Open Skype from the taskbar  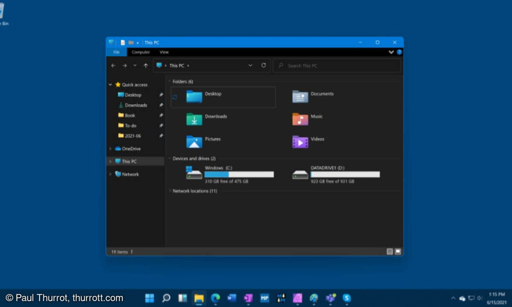click(347, 298)
